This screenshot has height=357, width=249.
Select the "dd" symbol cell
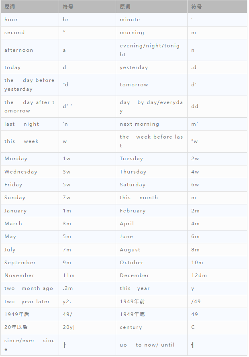(195, 106)
